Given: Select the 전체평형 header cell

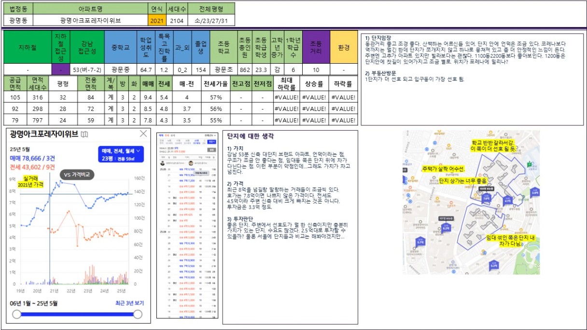Looking at the screenshot, I should (210, 9).
